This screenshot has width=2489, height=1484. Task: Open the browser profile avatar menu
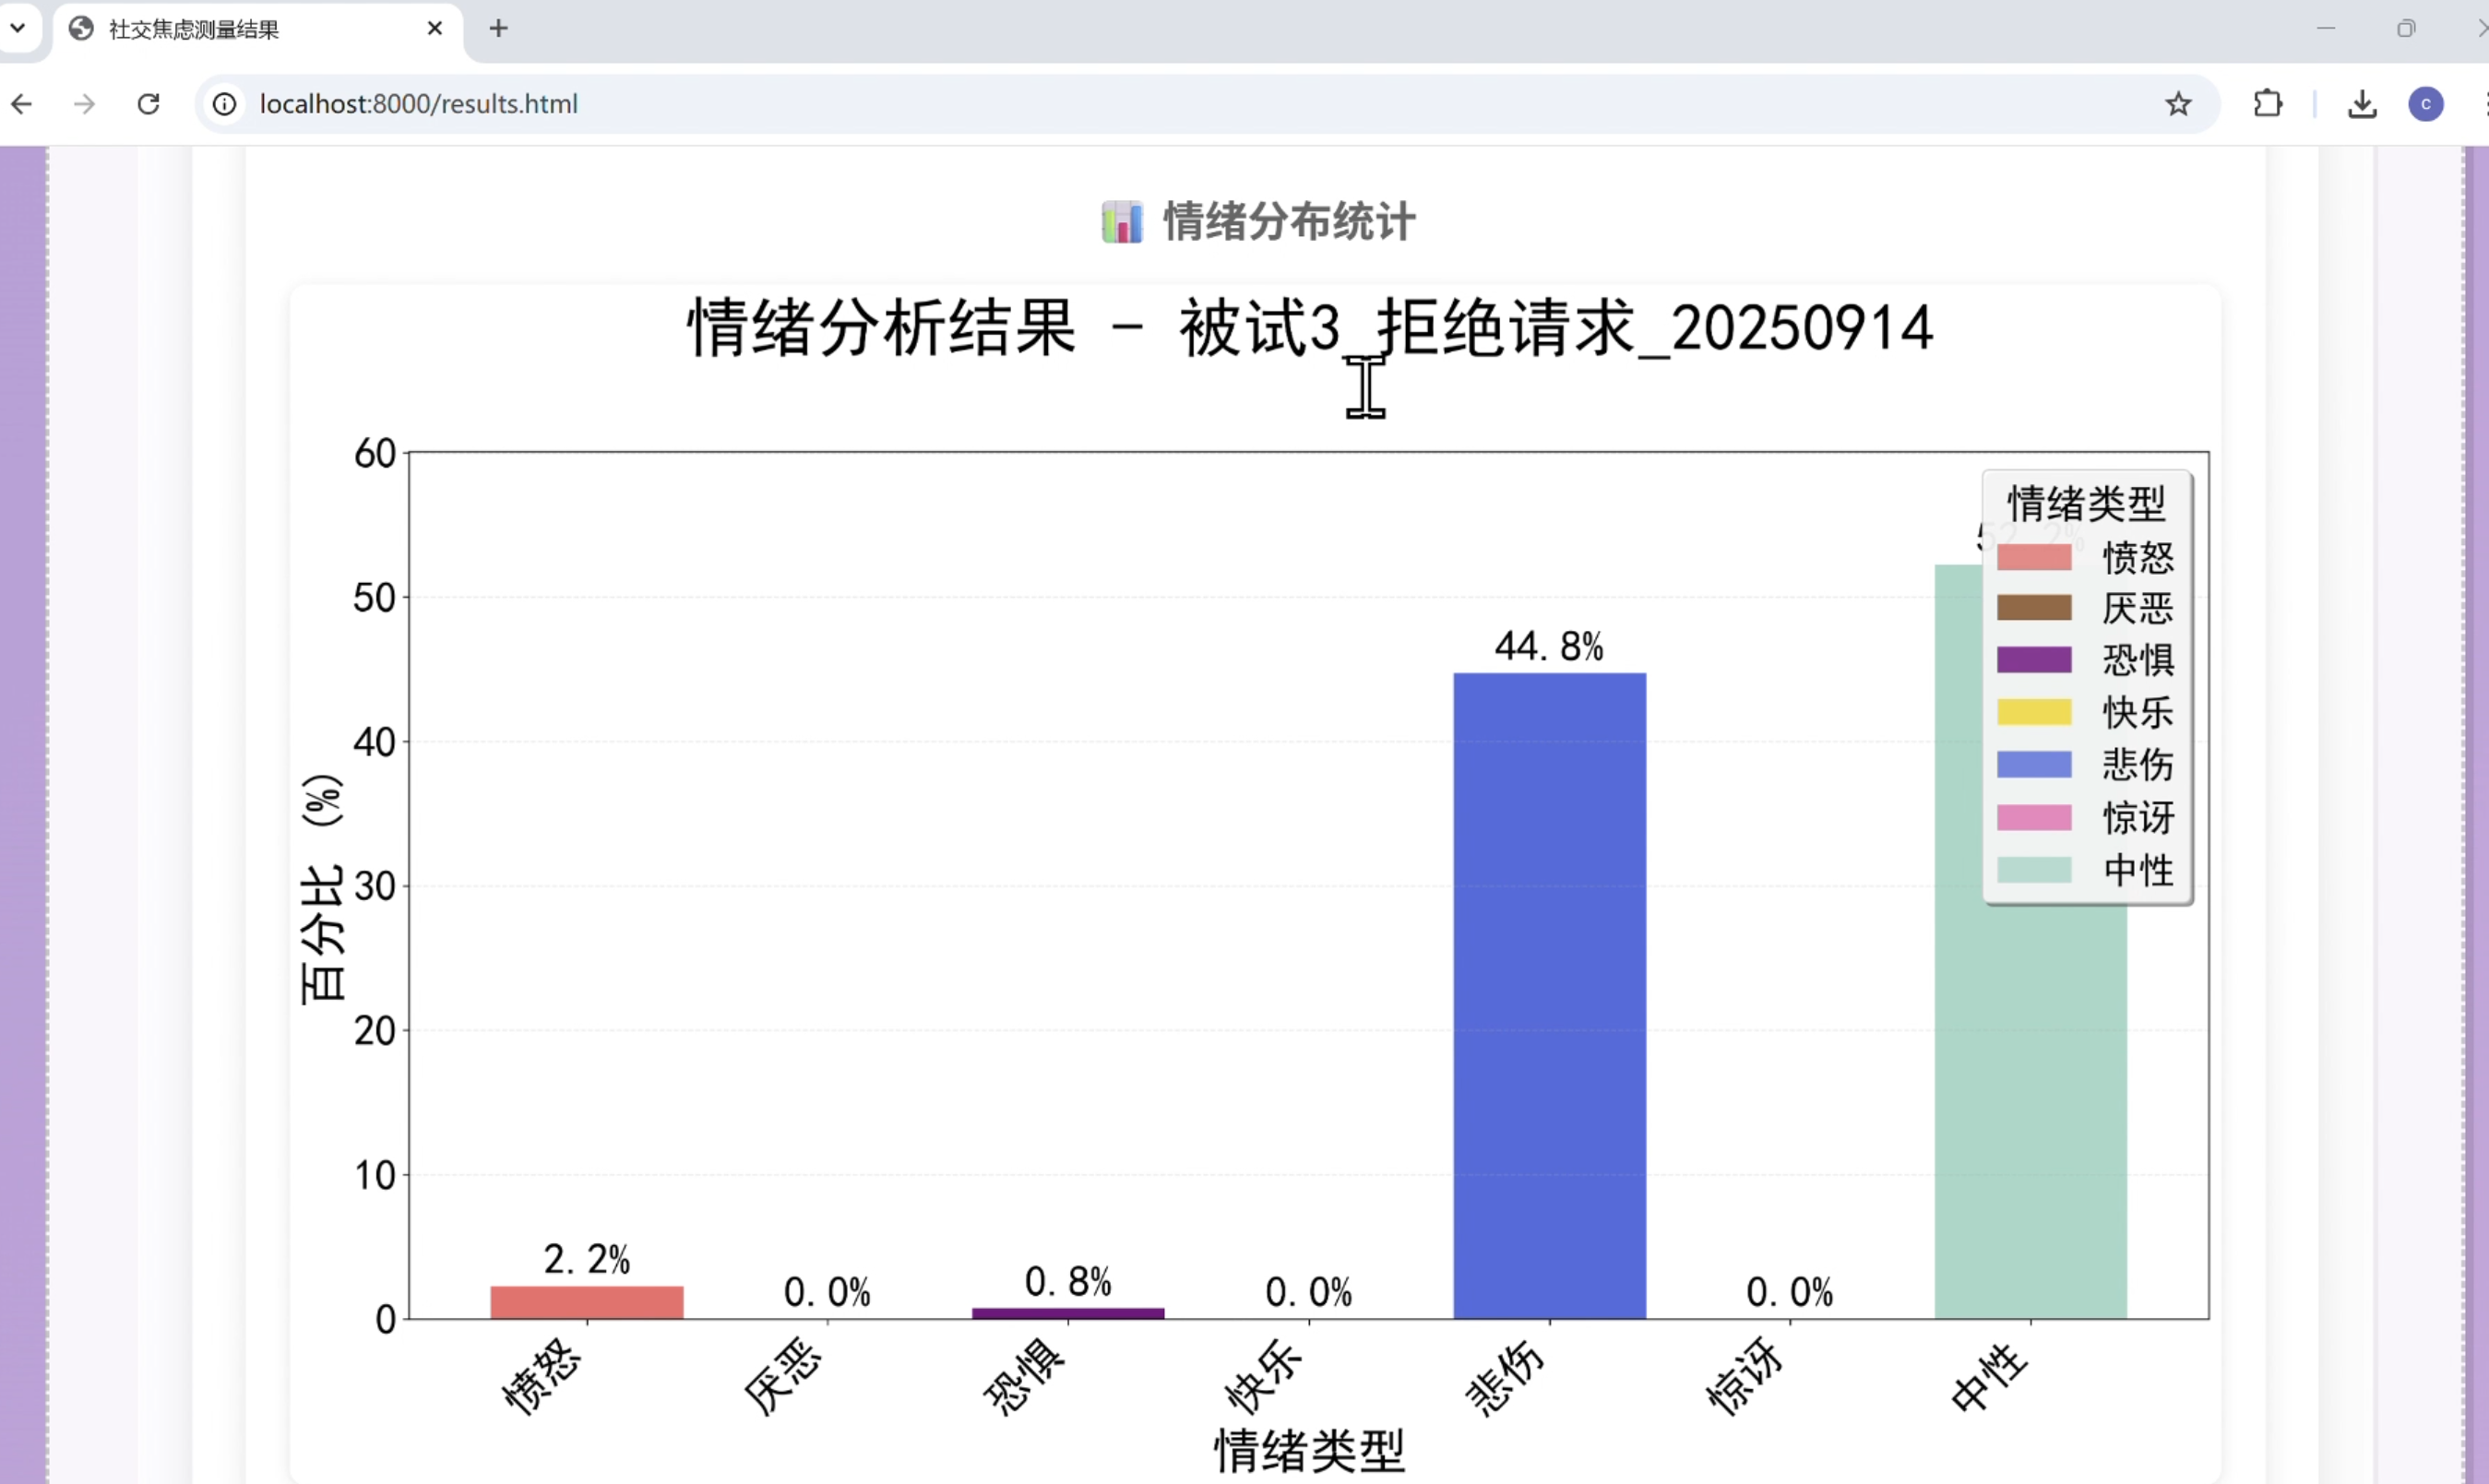coord(2426,103)
